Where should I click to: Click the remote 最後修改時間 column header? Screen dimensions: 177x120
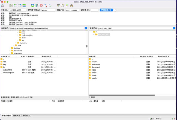click(x=162, y=56)
